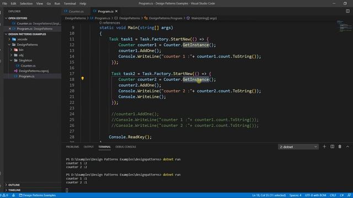Switch to the Debug Console tab
The image size is (353, 198).
click(126, 147)
